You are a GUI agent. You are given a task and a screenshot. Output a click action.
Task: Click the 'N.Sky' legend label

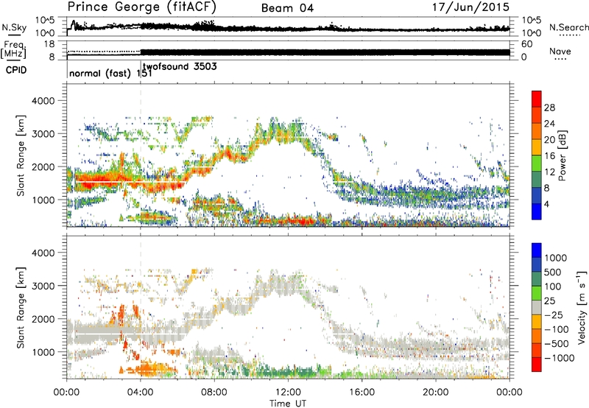click(x=14, y=27)
